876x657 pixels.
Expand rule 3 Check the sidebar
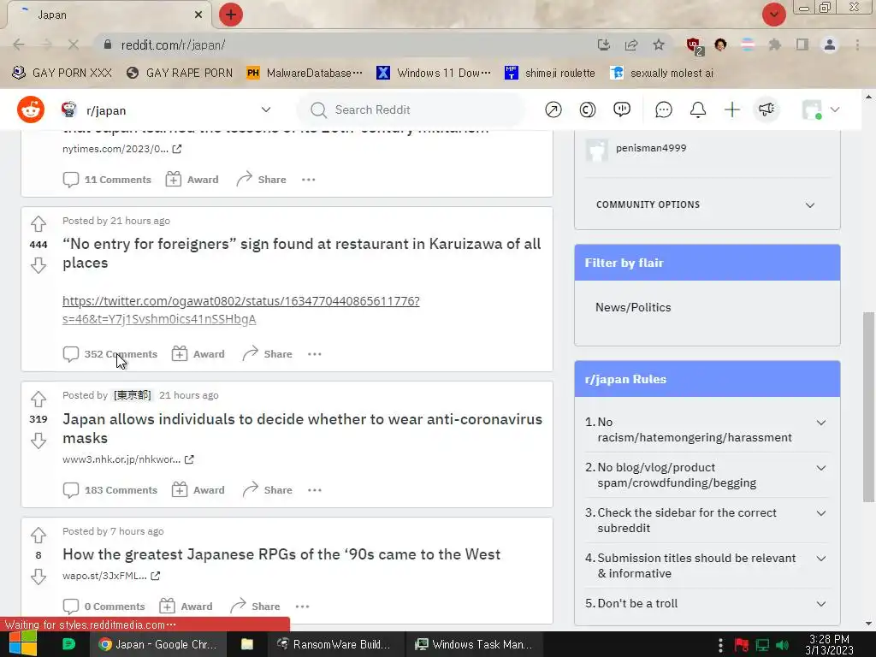coord(707,520)
